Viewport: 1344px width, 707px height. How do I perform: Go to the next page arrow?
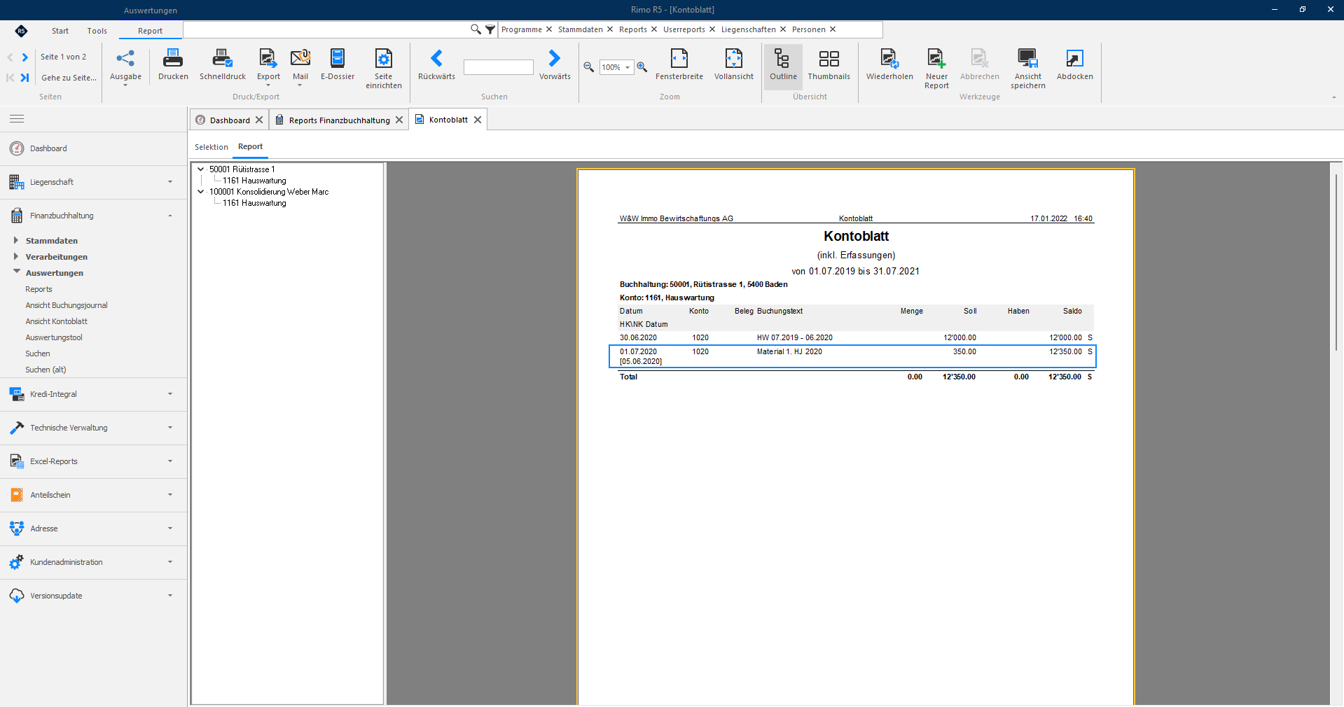pyautogui.click(x=25, y=57)
